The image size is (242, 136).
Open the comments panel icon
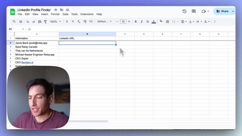194,11
